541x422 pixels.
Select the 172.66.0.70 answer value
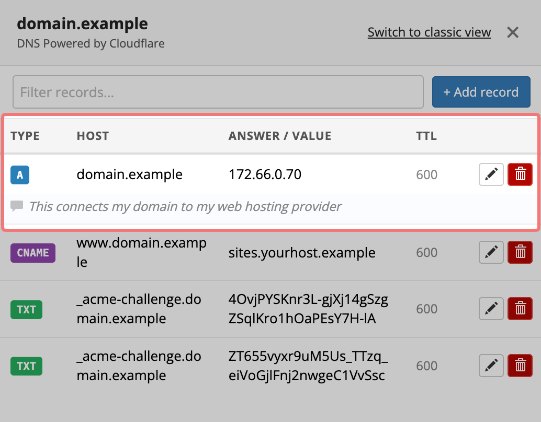coord(265,174)
